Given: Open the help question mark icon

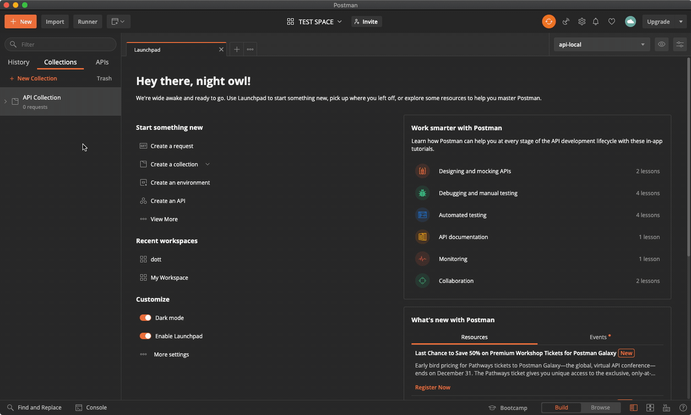Looking at the screenshot, I should [683, 408].
